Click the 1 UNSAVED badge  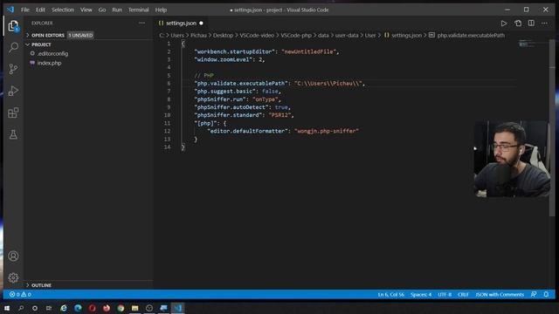pyautogui.click(x=80, y=35)
